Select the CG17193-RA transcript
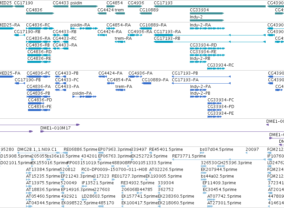The height and width of the screenshot is (208, 284). pyautogui.click(x=210, y=35)
